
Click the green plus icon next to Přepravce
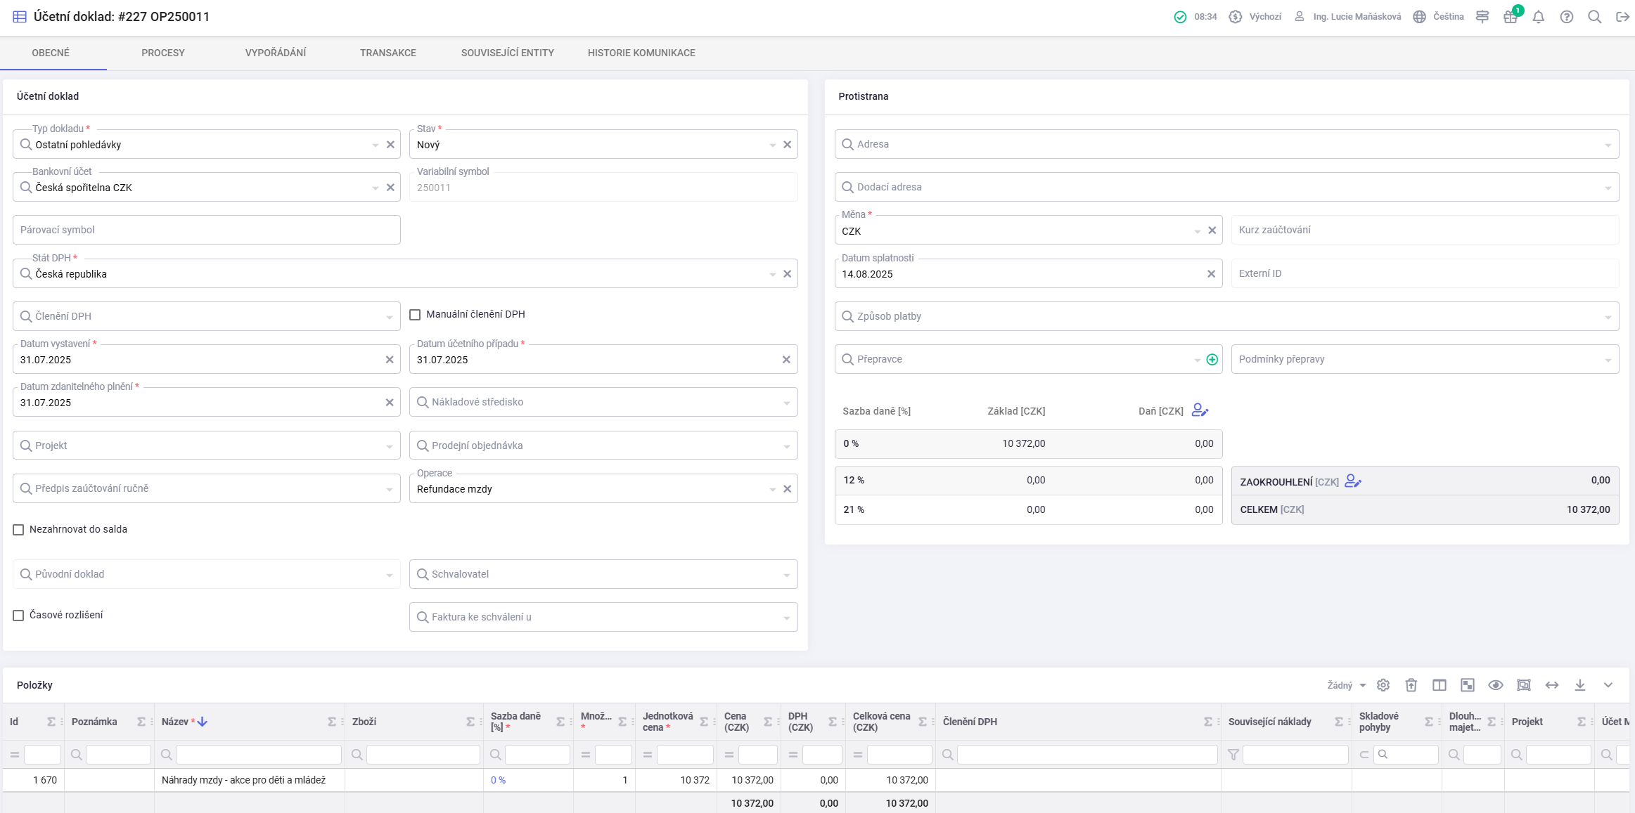point(1212,360)
